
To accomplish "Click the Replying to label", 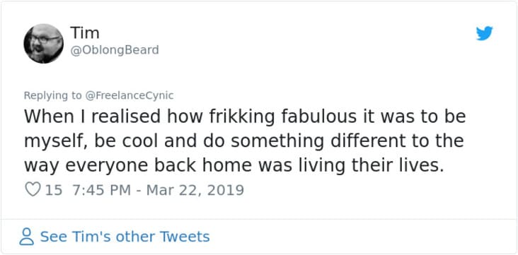I will click(x=53, y=95).
